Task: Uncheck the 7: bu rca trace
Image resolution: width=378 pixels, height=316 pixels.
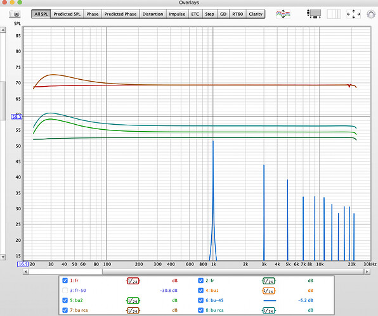Action: coord(65,310)
